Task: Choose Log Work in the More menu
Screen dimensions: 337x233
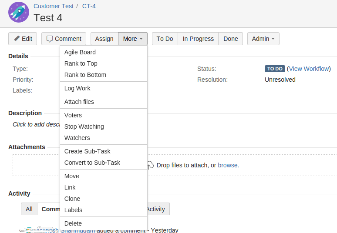Action: click(x=78, y=88)
